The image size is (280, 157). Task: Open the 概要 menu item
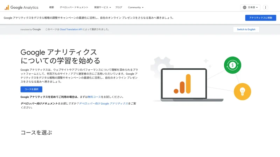(51, 7)
